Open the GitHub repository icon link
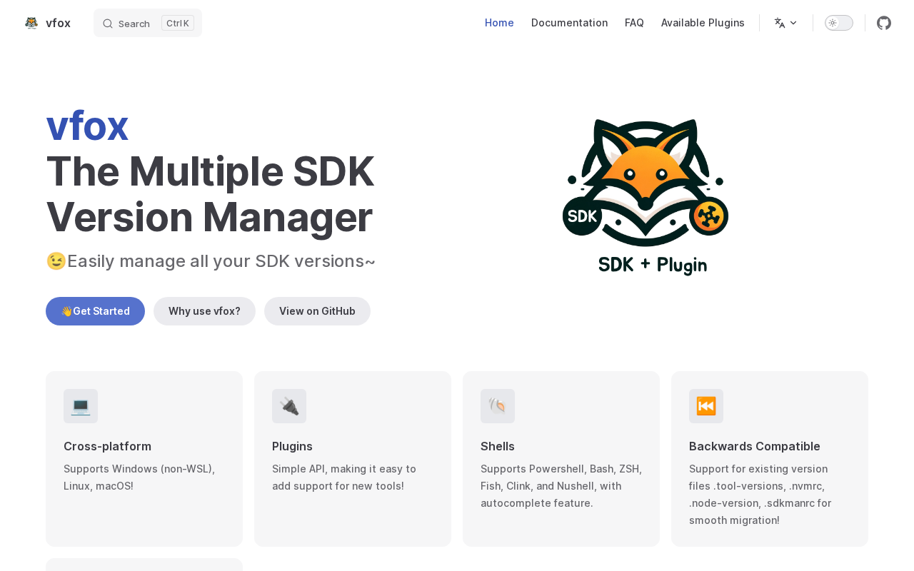 [884, 23]
